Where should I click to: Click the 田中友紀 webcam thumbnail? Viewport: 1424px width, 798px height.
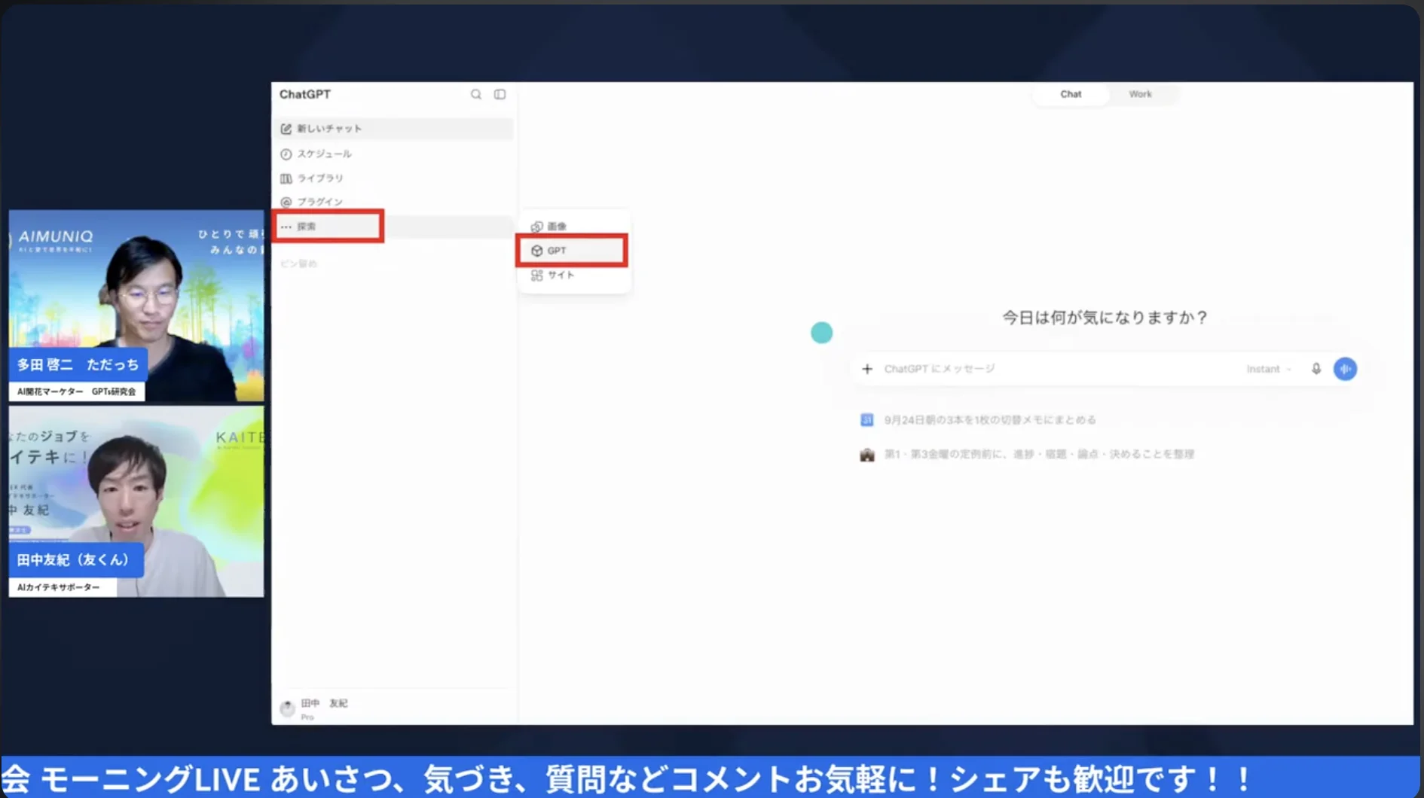[x=136, y=501]
